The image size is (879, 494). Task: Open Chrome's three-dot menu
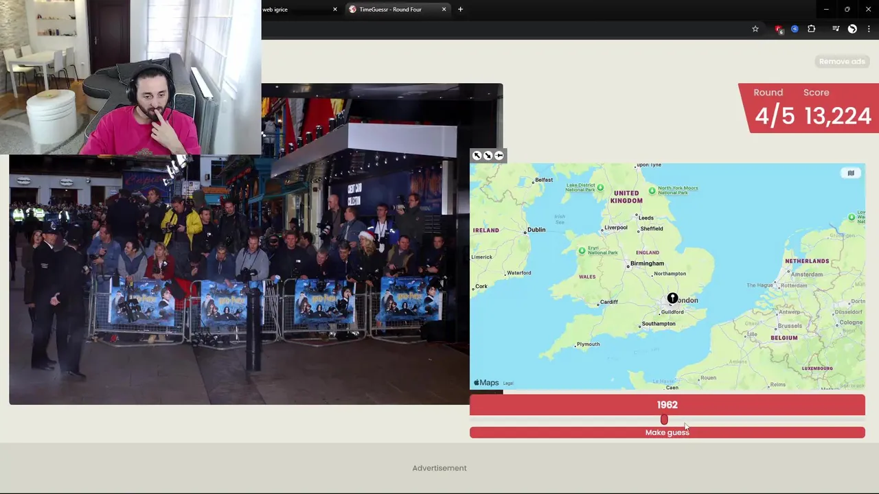(869, 29)
